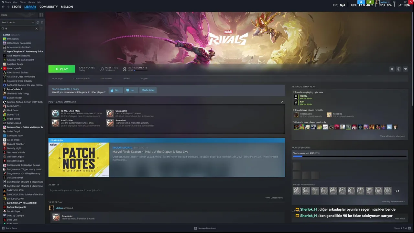Click the Assemble! achievement icon in summary
Viewport: 414px width, 233px height.
pos(110,123)
